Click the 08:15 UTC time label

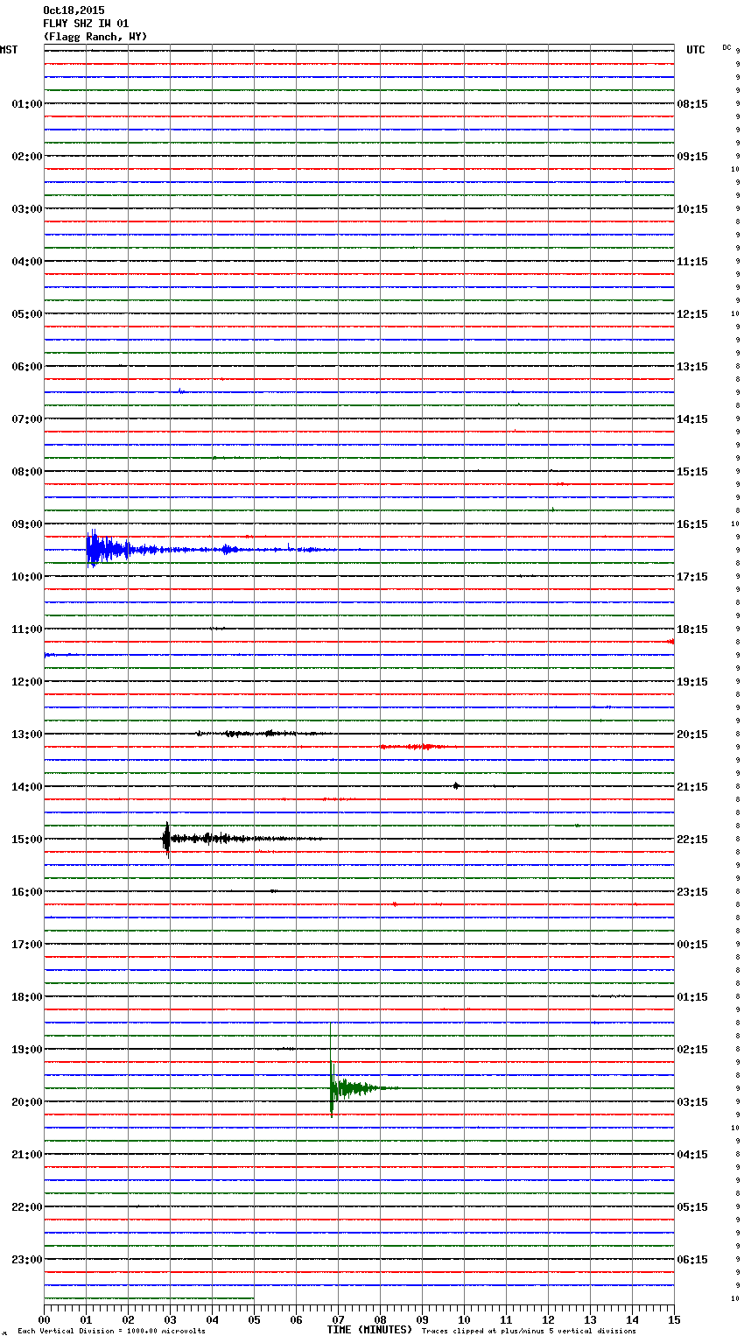click(x=692, y=104)
